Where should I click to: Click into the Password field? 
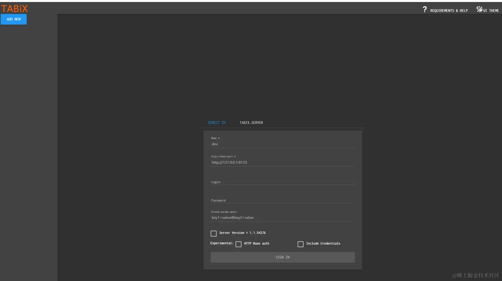[282, 200]
